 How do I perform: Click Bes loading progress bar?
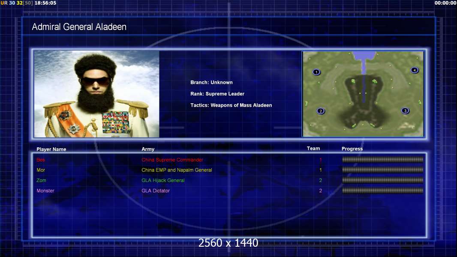[382, 159]
